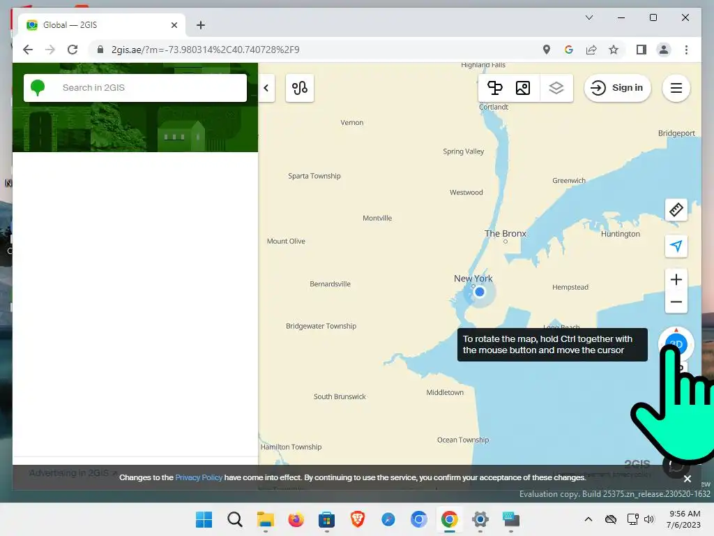Expand the tab search chevron
The width and height of the screenshot is (714, 536).
(588, 17)
